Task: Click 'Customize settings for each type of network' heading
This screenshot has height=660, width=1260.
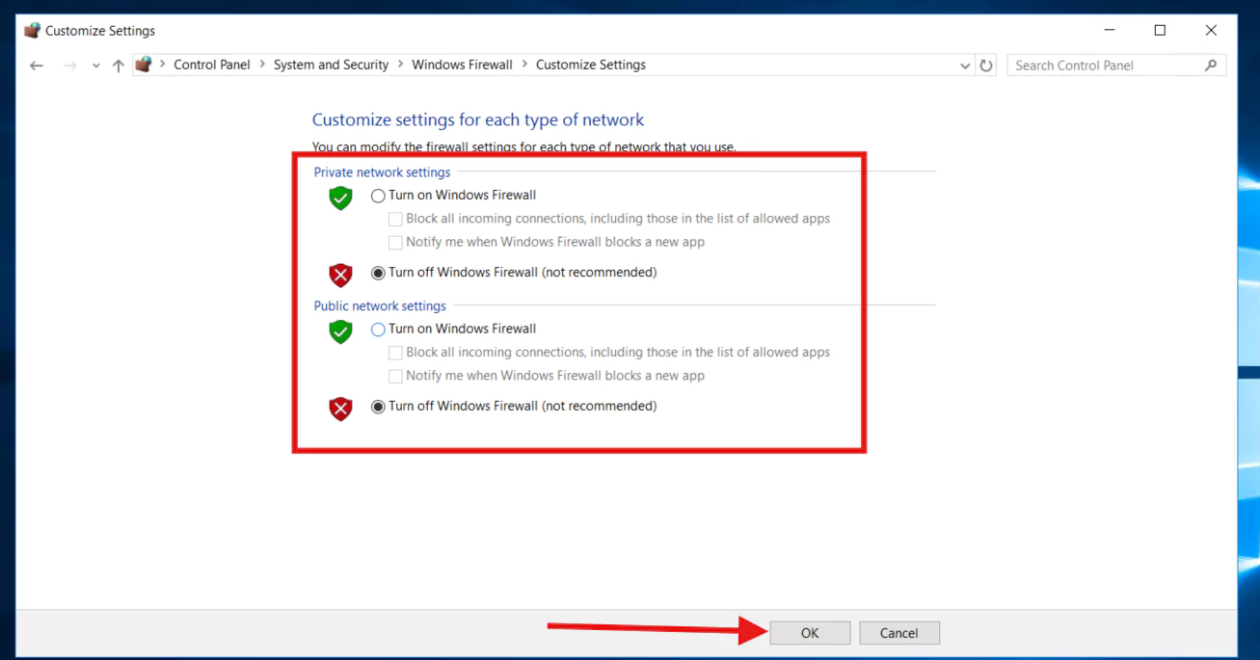Action: (x=478, y=120)
